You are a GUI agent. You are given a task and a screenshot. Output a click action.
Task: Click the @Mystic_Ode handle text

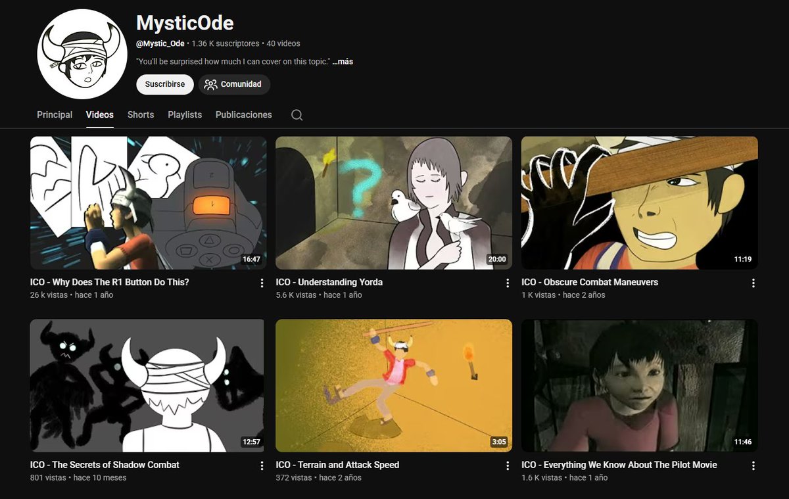(160, 44)
